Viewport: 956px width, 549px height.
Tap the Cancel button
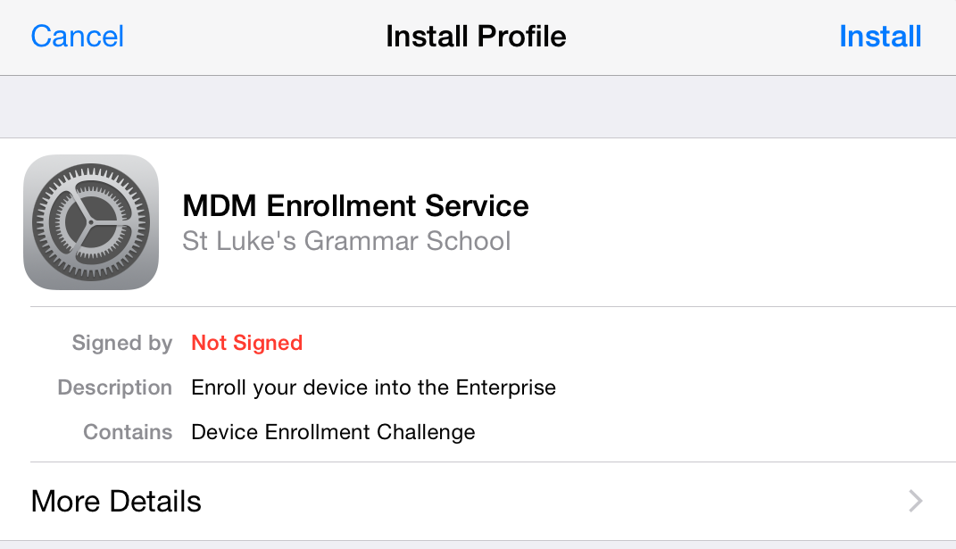click(77, 37)
